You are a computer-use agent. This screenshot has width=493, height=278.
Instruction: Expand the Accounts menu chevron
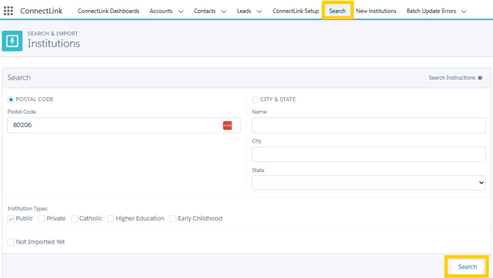(181, 11)
